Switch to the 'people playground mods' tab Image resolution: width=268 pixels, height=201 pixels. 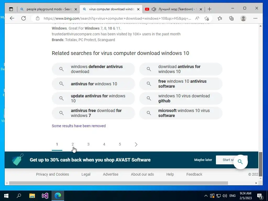[48, 9]
